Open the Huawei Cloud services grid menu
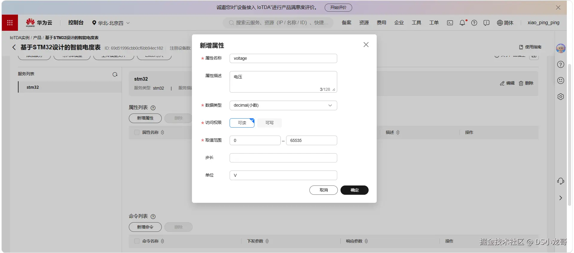Viewport: 574px width, 253px height. 10,23
